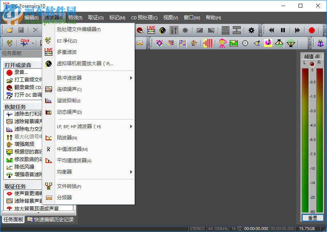Click 增强高频 in the restore tasks list
Screen dimensions: 327x232
coord(20,144)
